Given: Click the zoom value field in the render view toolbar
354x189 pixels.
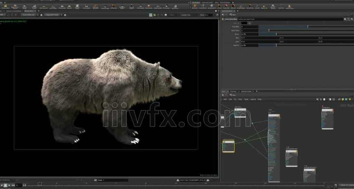Looking at the screenshot, I should pyautogui.click(x=208, y=15).
